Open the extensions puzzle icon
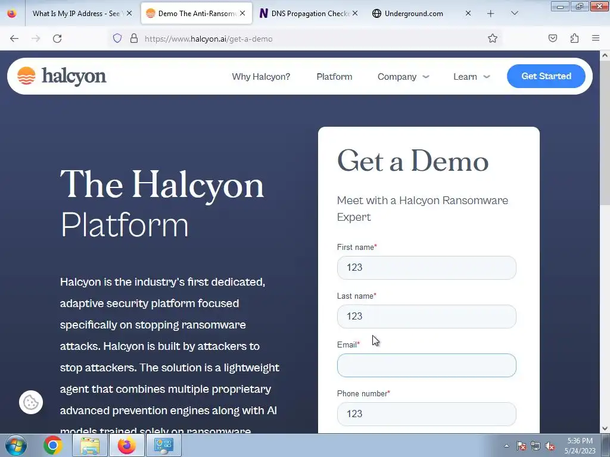The height and width of the screenshot is (457, 610). pyautogui.click(x=574, y=38)
